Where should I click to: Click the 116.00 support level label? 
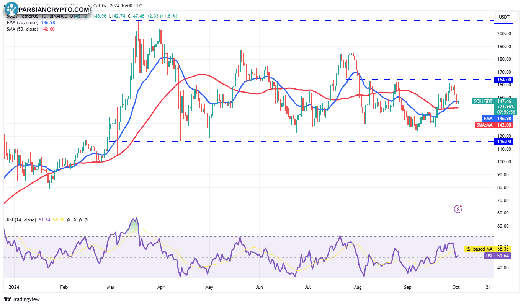(x=503, y=141)
